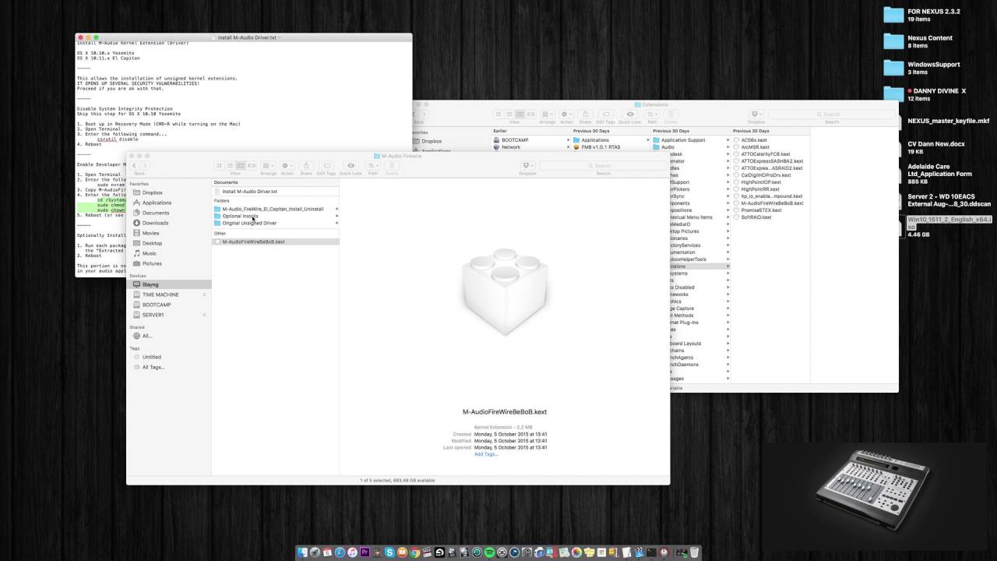Go back in the M-Audio Firewire window
Screen dimensions: 997x561
pyautogui.click(x=135, y=165)
